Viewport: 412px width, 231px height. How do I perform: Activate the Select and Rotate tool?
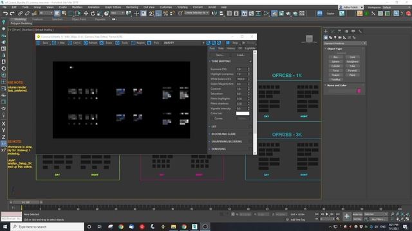click(93, 13)
